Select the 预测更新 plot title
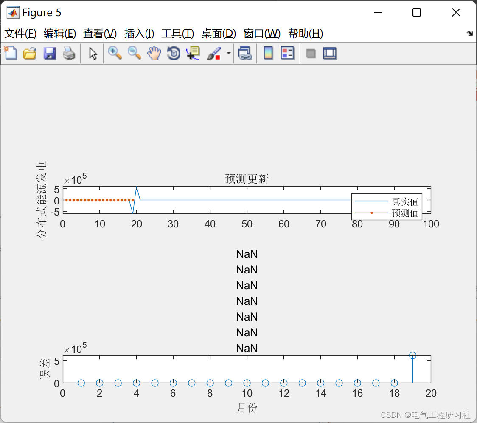477x423 pixels. pyautogui.click(x=247, y=179)
